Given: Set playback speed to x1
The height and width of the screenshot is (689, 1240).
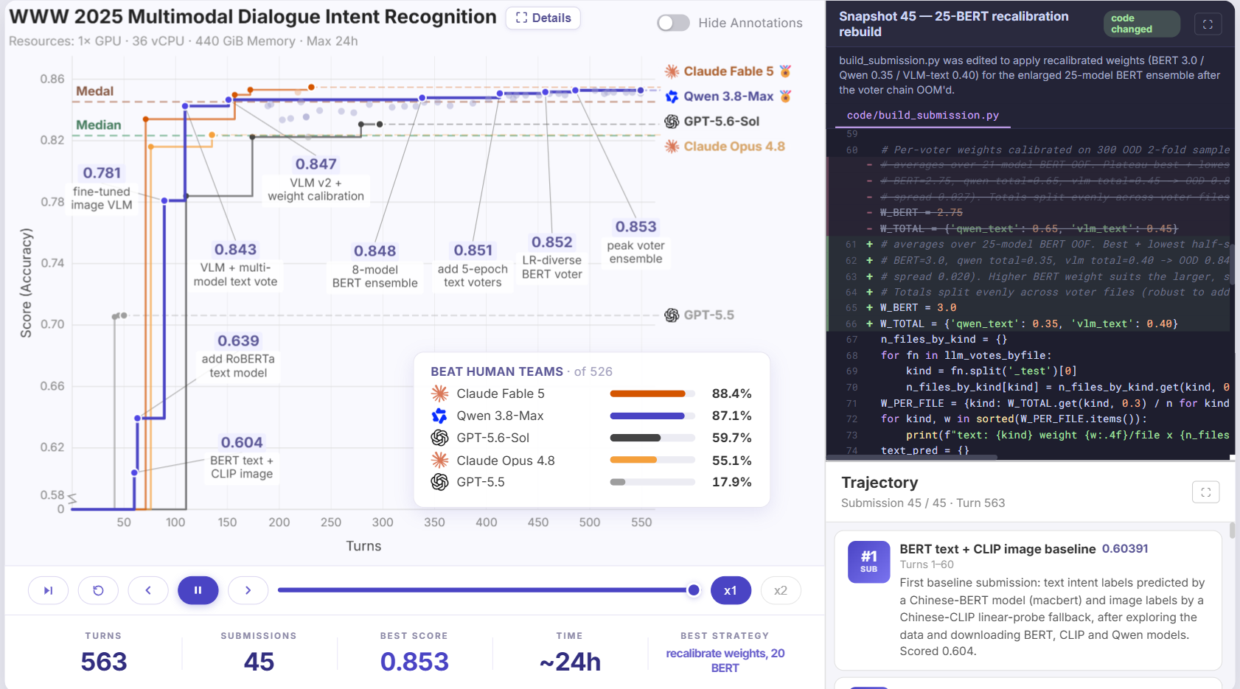Looking at the screenshot, I should click(x=731, y=590).
